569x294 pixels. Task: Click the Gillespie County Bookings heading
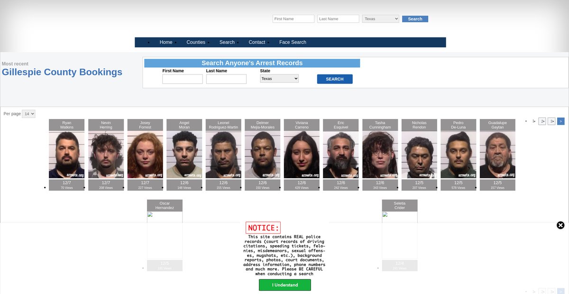[x=62, y=72]
